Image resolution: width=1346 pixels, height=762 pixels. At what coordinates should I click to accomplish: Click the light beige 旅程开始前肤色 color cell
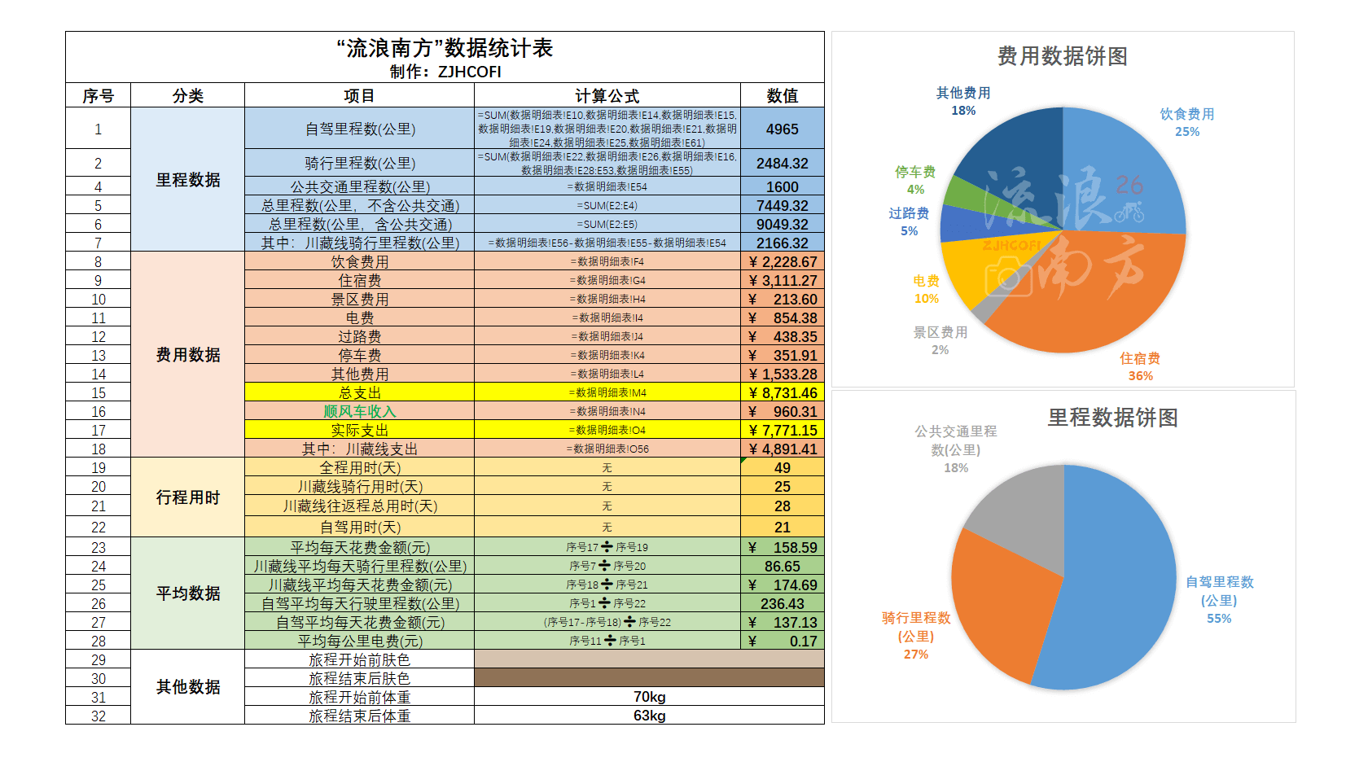(649, 659)
